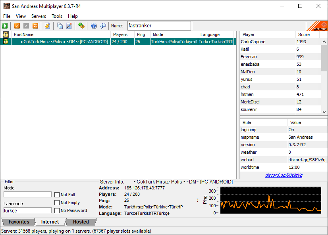This screenshot has height=235, width=328.
Task: Switch to the Internet tab
Action: coord(50,222)
